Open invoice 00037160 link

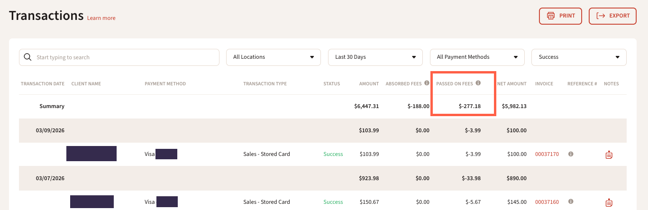[547, 202]
